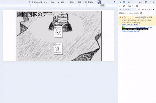Show the console sidebar icon
Image resolution: width=156 pixels, height=103 pixels.
(120, 6)
